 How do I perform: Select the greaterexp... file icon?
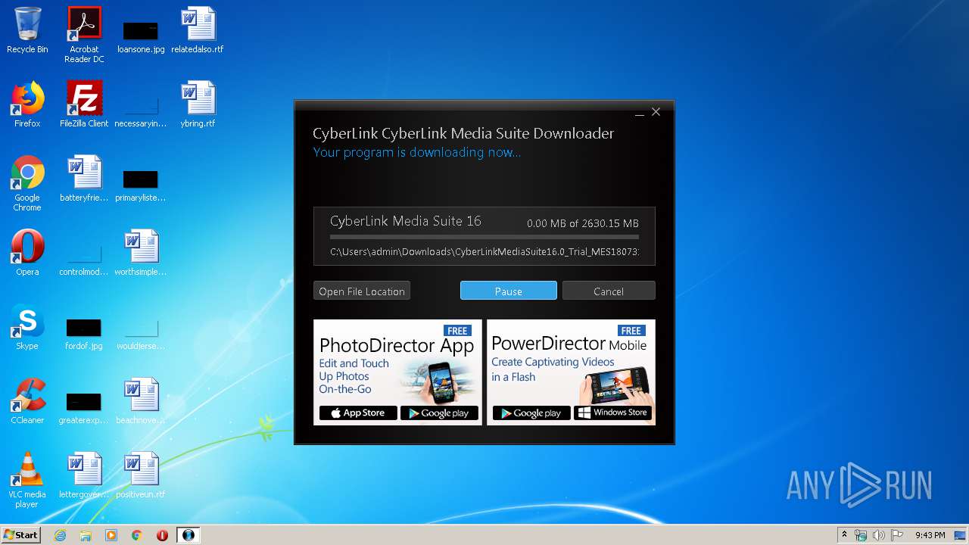[x=84, y=408]
